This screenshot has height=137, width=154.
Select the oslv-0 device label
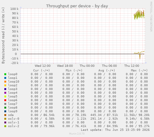click(x=14, y=119)
